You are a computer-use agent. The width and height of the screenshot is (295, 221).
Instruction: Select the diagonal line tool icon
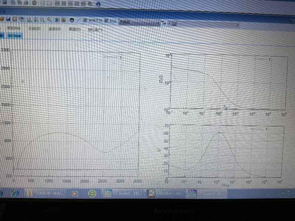coord(78,20)
